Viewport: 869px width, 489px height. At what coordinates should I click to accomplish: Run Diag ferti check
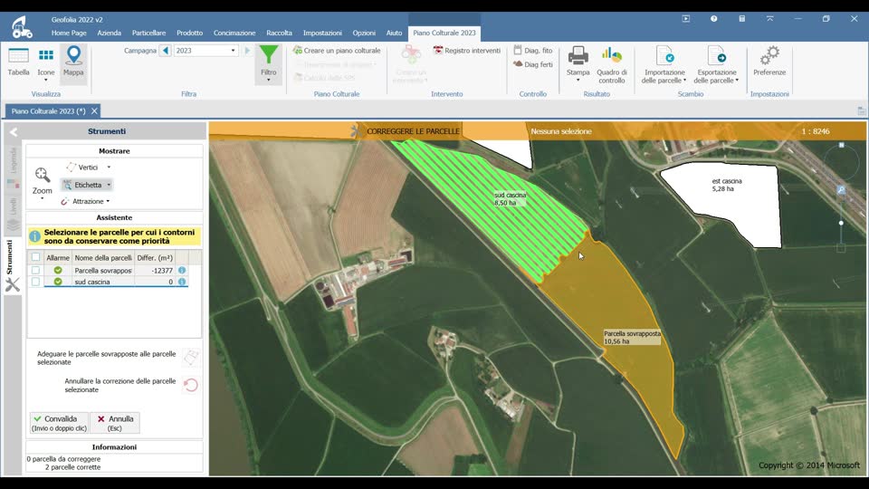532,64
